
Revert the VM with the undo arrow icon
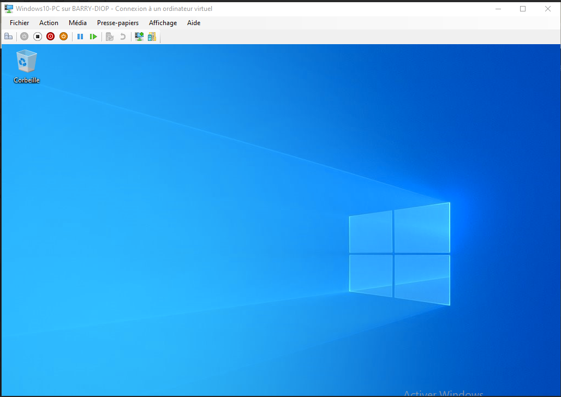123,37
